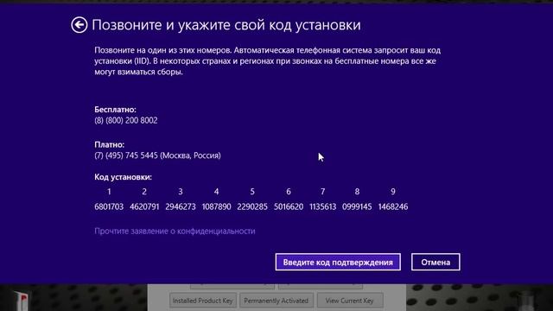Click the Бесплатно: label
Image resolution: width=553 pixels, height=311 pixels.
click(115, 110)
